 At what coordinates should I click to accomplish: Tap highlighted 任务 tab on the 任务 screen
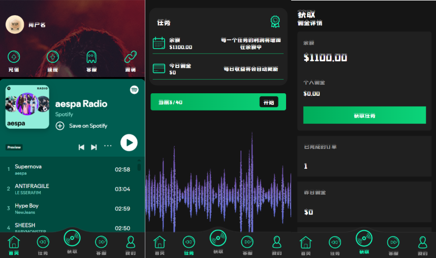pyautogui.click(x=189, y=245)
